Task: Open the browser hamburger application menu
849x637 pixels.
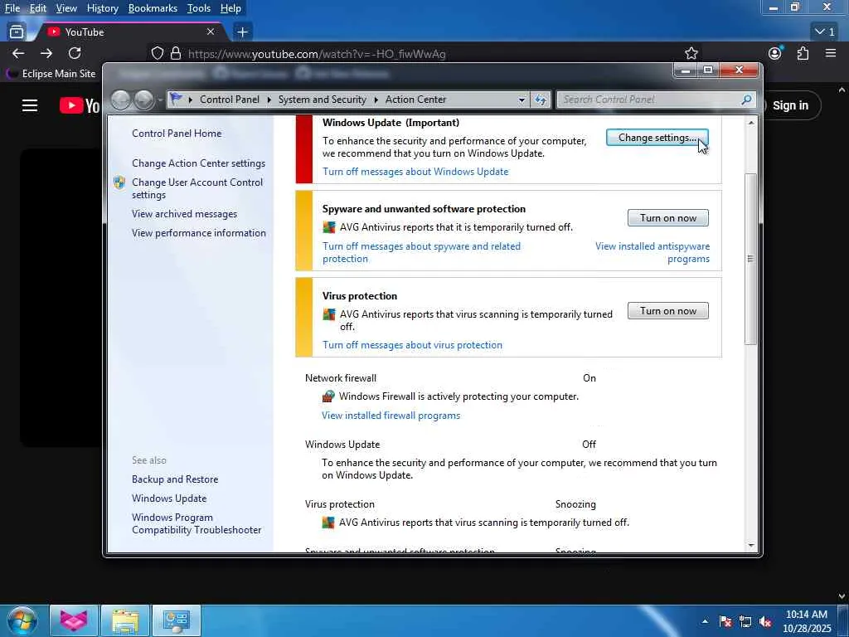Action: click(x=831, y=53)
